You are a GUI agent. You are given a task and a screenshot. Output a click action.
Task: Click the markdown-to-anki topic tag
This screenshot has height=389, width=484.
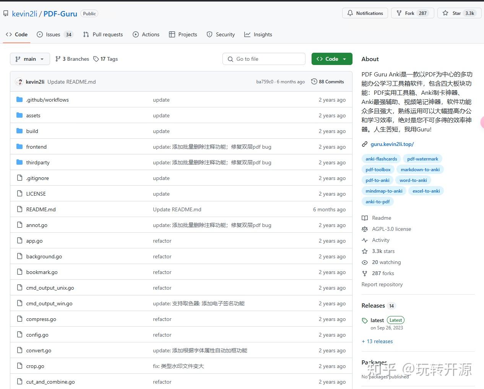(x=420, y=170)
